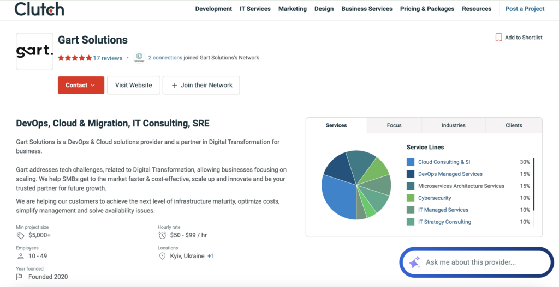Open the 17 reviews link
This screenshot has height=287, width=559.
coord(108,58)
